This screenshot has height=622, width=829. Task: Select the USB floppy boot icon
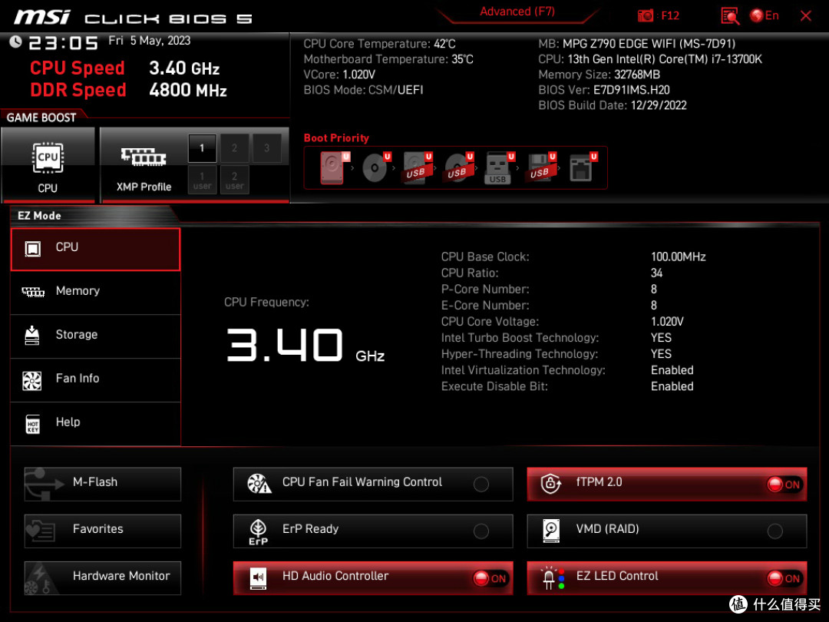point(541,167)
